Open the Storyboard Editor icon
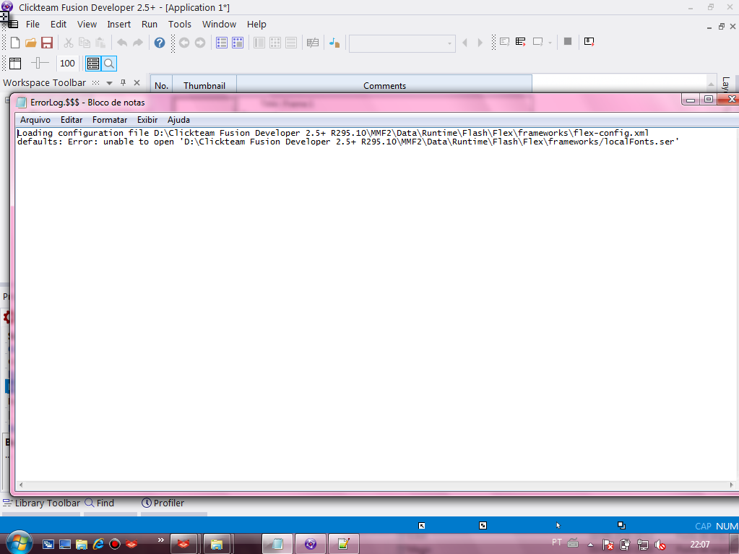The width and height of the screenshot is (739, 554). pos(222,43)
